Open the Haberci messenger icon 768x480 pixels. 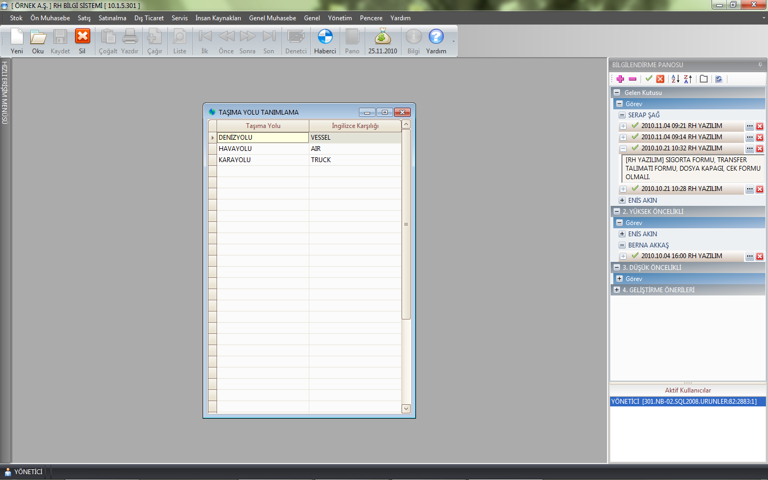point(325,41)
